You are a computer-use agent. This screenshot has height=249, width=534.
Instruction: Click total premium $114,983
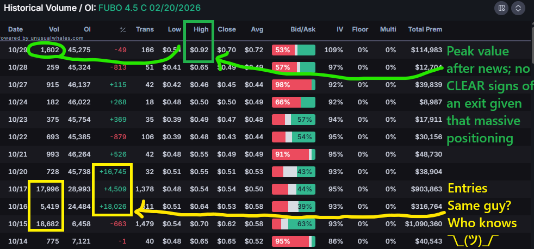(x=427, y=50)
